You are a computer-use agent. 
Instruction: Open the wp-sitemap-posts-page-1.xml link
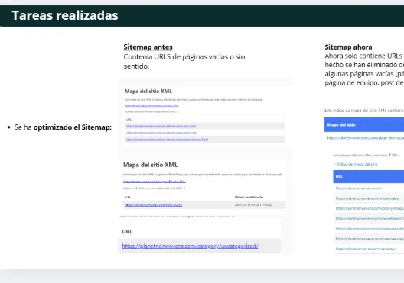161,133
